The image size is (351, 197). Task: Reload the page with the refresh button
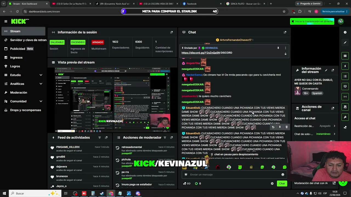[x=17, y=11]
